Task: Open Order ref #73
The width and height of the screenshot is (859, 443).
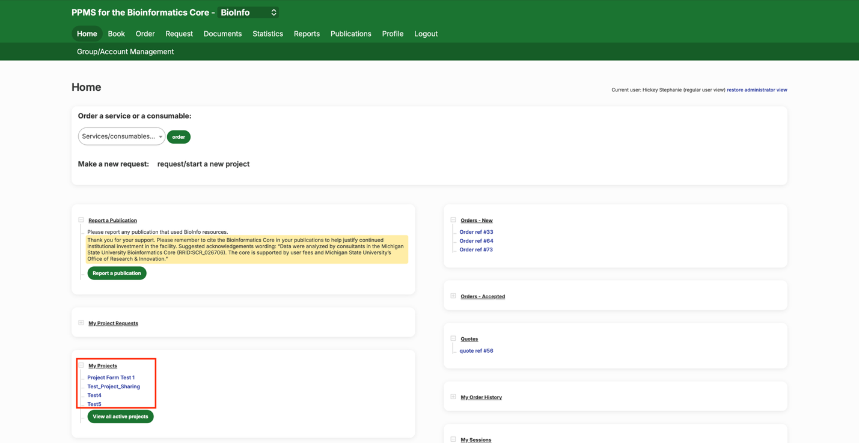Action: click(476, 249)
